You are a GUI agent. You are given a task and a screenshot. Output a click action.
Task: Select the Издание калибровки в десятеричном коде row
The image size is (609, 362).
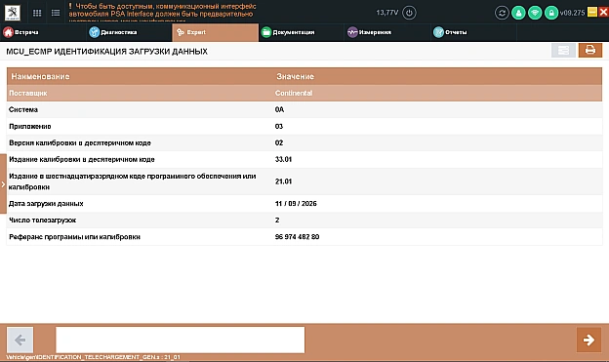(304, 160)
